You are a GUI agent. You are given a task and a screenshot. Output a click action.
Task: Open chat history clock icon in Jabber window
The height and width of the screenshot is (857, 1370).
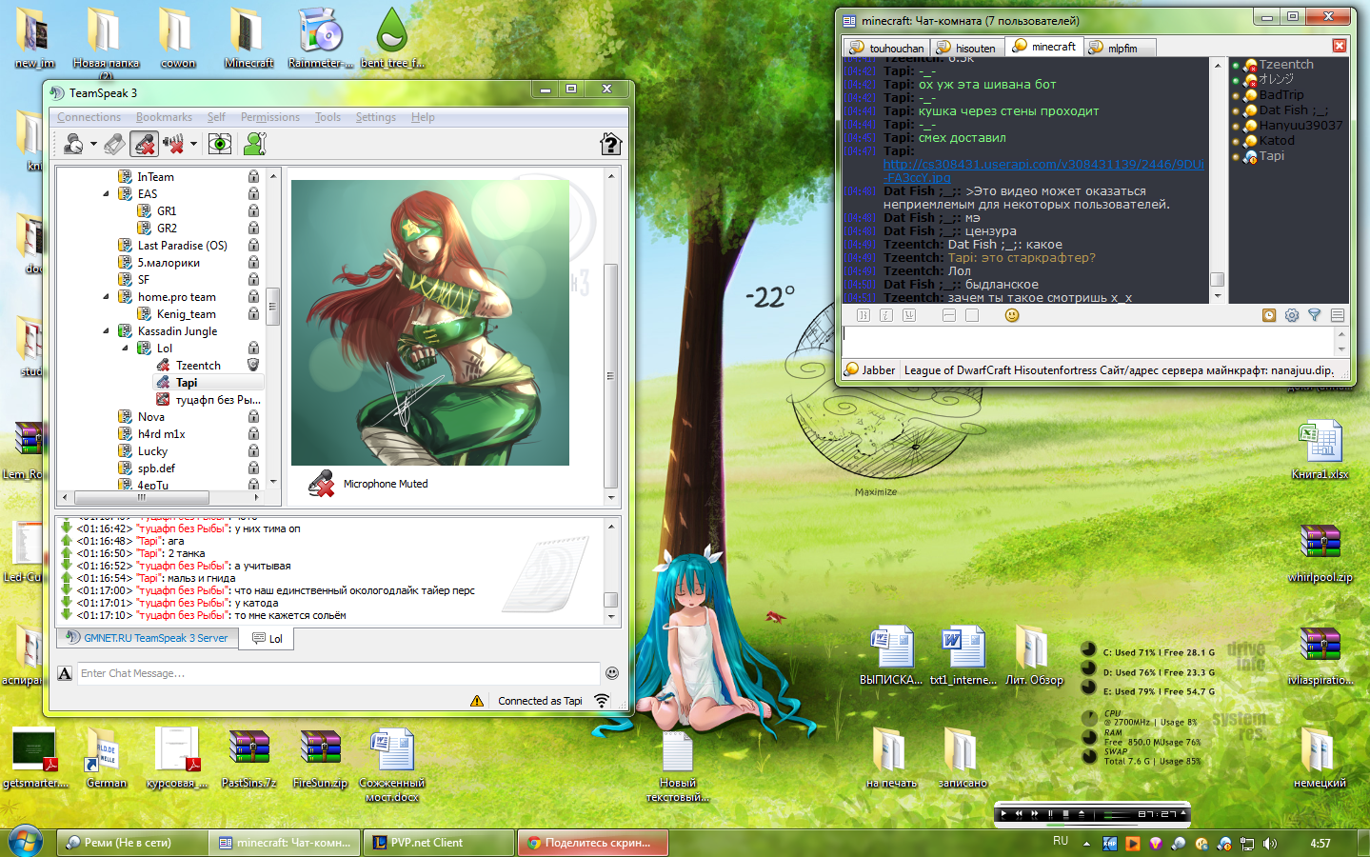tap(1269, 315)
